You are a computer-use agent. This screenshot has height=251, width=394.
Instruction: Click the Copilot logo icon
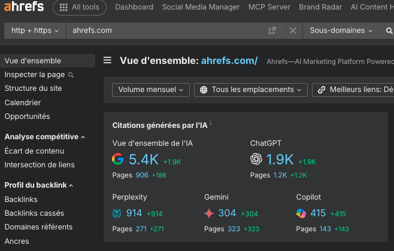pyautogui.click(x=301, y=213)
